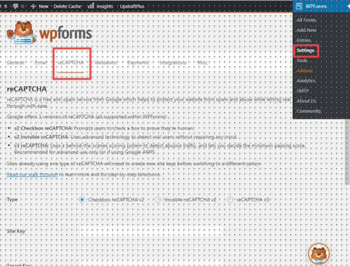Image resolution: width=350 pixels, height=266 pixels.
Task: Open the comments bubble icon in admin bar
Action: coord(15,6)
